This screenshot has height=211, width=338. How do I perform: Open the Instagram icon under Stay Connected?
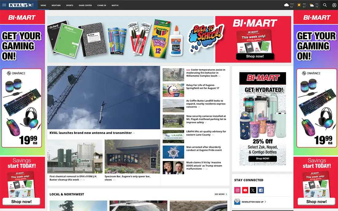tap(237, 190)
